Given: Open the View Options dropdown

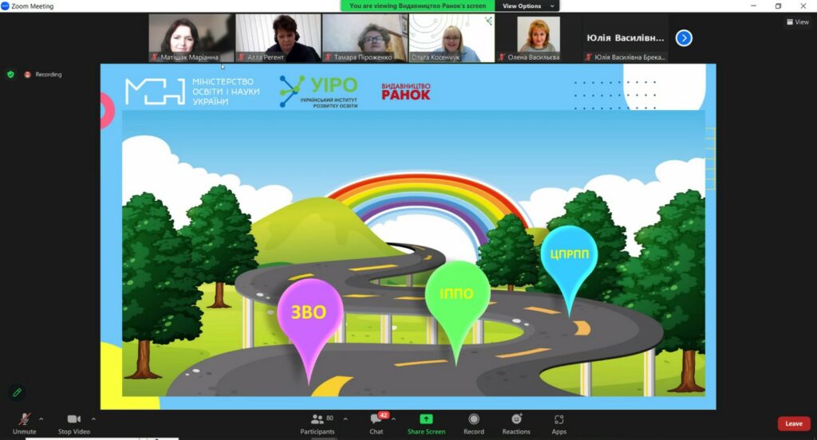Looking at the screenshot, I should tap(527, 6).
